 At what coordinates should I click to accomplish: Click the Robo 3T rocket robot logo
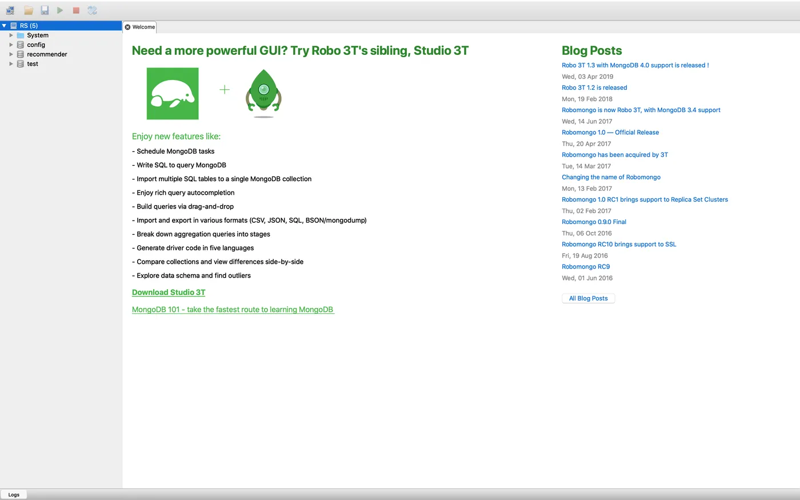pos(263,93)
